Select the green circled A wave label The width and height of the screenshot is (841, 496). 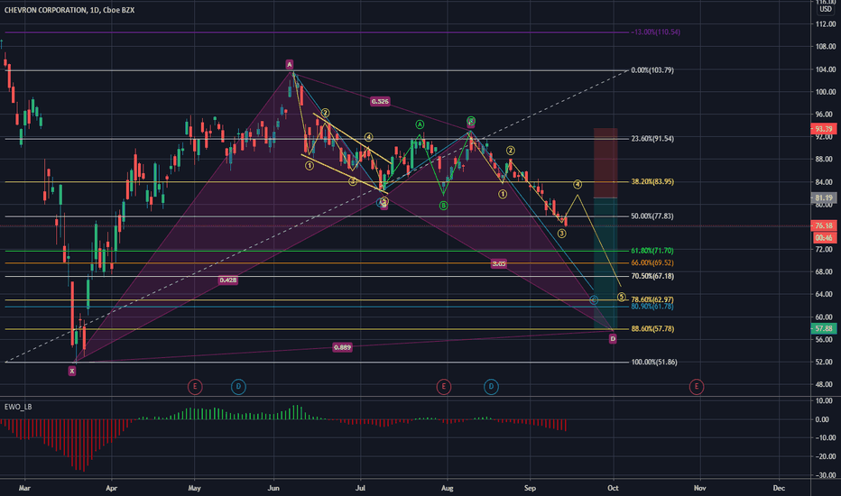click(x=420, y=124)
